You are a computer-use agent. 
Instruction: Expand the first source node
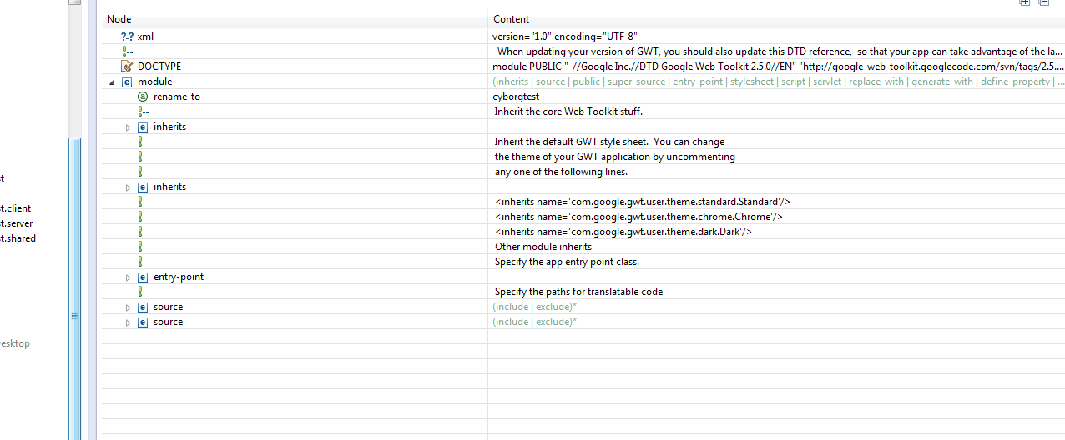pyautogui.click(x=129, y=307)
